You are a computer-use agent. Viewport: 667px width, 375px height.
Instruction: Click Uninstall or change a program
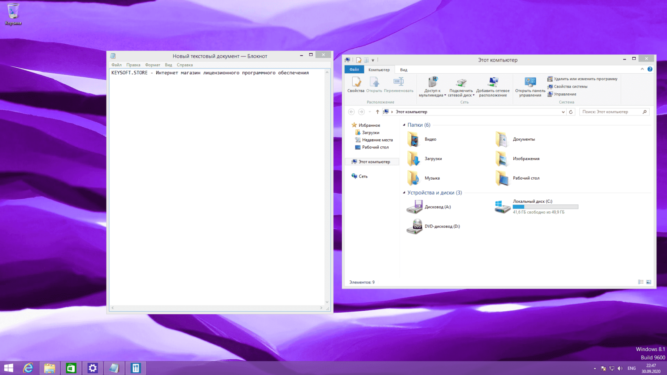point(585,79)
